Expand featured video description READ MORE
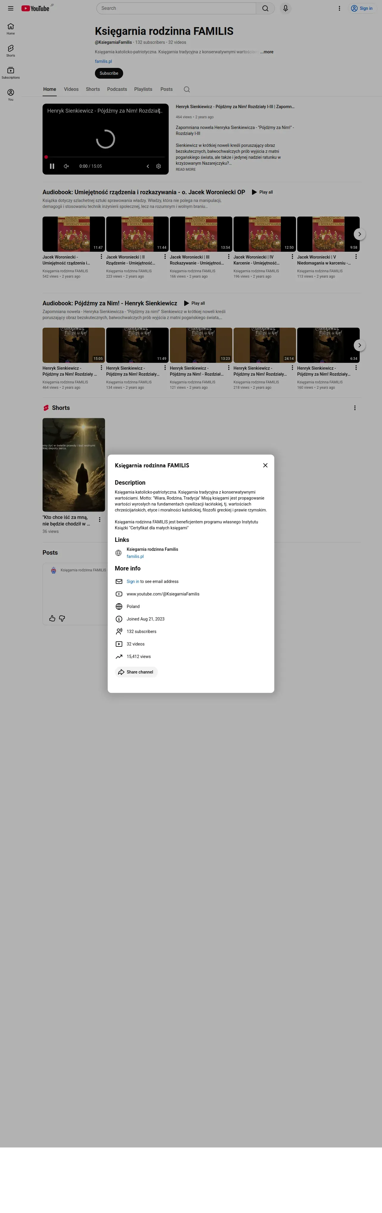Viewport: 382px width, 1213px height. point(186,169)
